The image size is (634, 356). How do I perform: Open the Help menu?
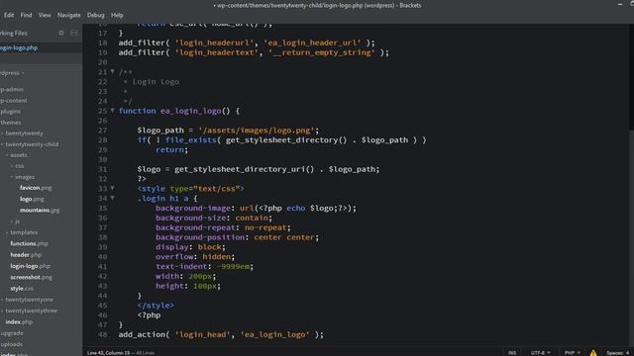click(117, 15)
